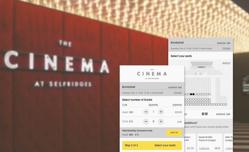This screenshot has height=152, width=249.
Task: Click Membership Exclusive Fare text
Action: pyautogui.click(x=137, y=131)
